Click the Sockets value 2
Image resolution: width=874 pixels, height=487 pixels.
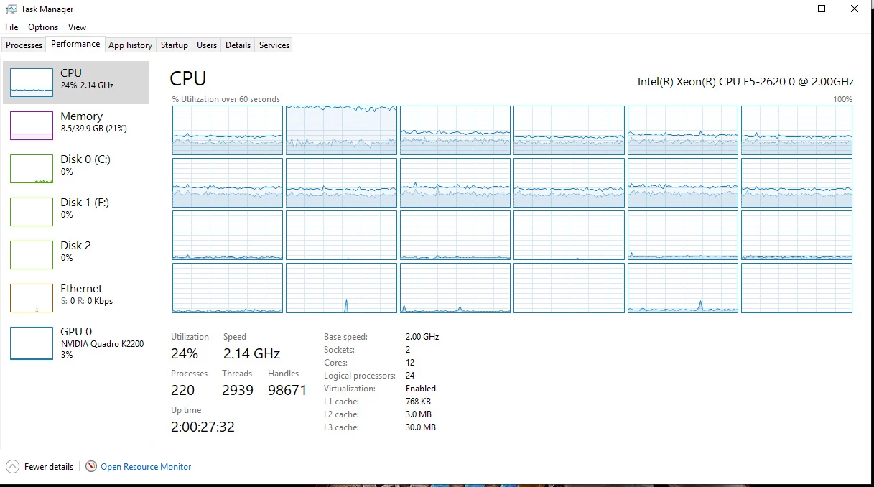pyautogui.click(x=408, y=350)
